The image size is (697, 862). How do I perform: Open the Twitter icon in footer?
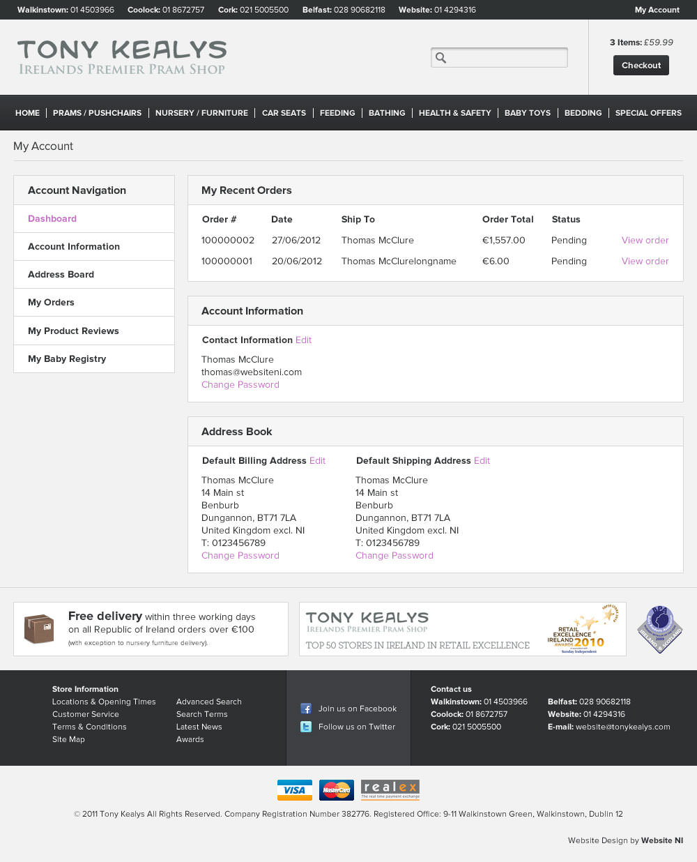306,727
